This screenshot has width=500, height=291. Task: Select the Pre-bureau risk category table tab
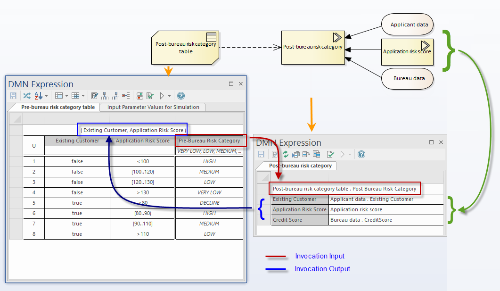57,107
